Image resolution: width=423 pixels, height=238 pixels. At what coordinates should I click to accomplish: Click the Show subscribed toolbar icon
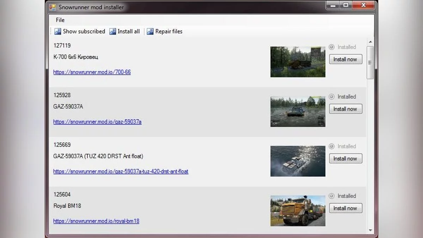[58, 31]
